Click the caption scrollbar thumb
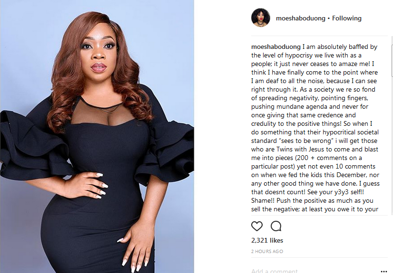 point(392,60)
